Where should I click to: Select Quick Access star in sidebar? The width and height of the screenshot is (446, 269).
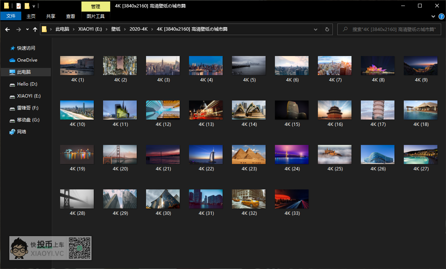[x=13, y=48]
